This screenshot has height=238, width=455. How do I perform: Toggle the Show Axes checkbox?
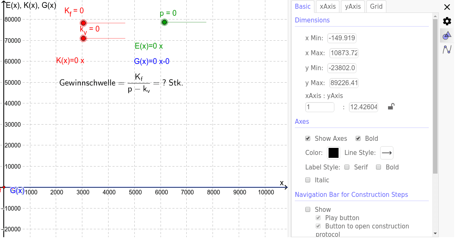pos(308,139)
